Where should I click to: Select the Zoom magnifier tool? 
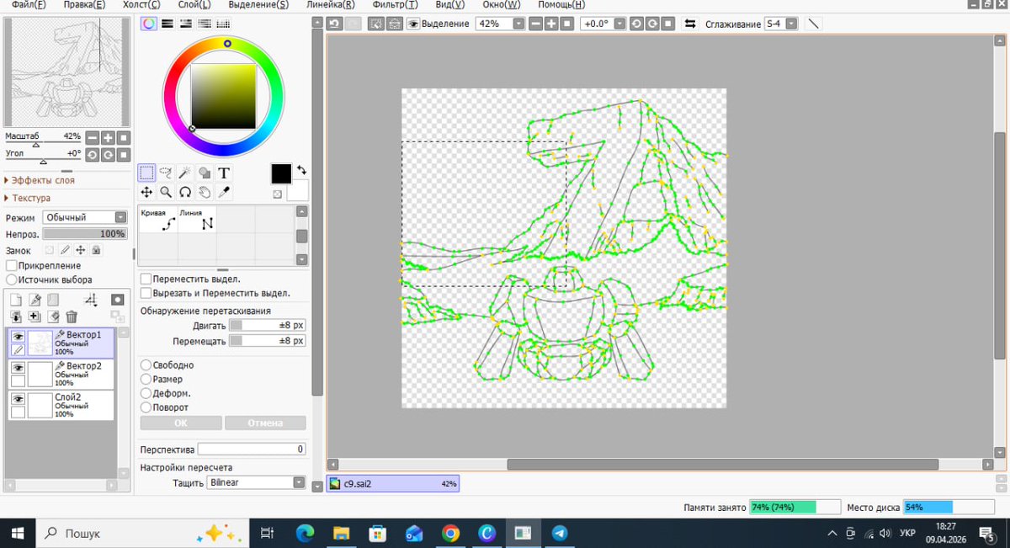coord(166,193)
